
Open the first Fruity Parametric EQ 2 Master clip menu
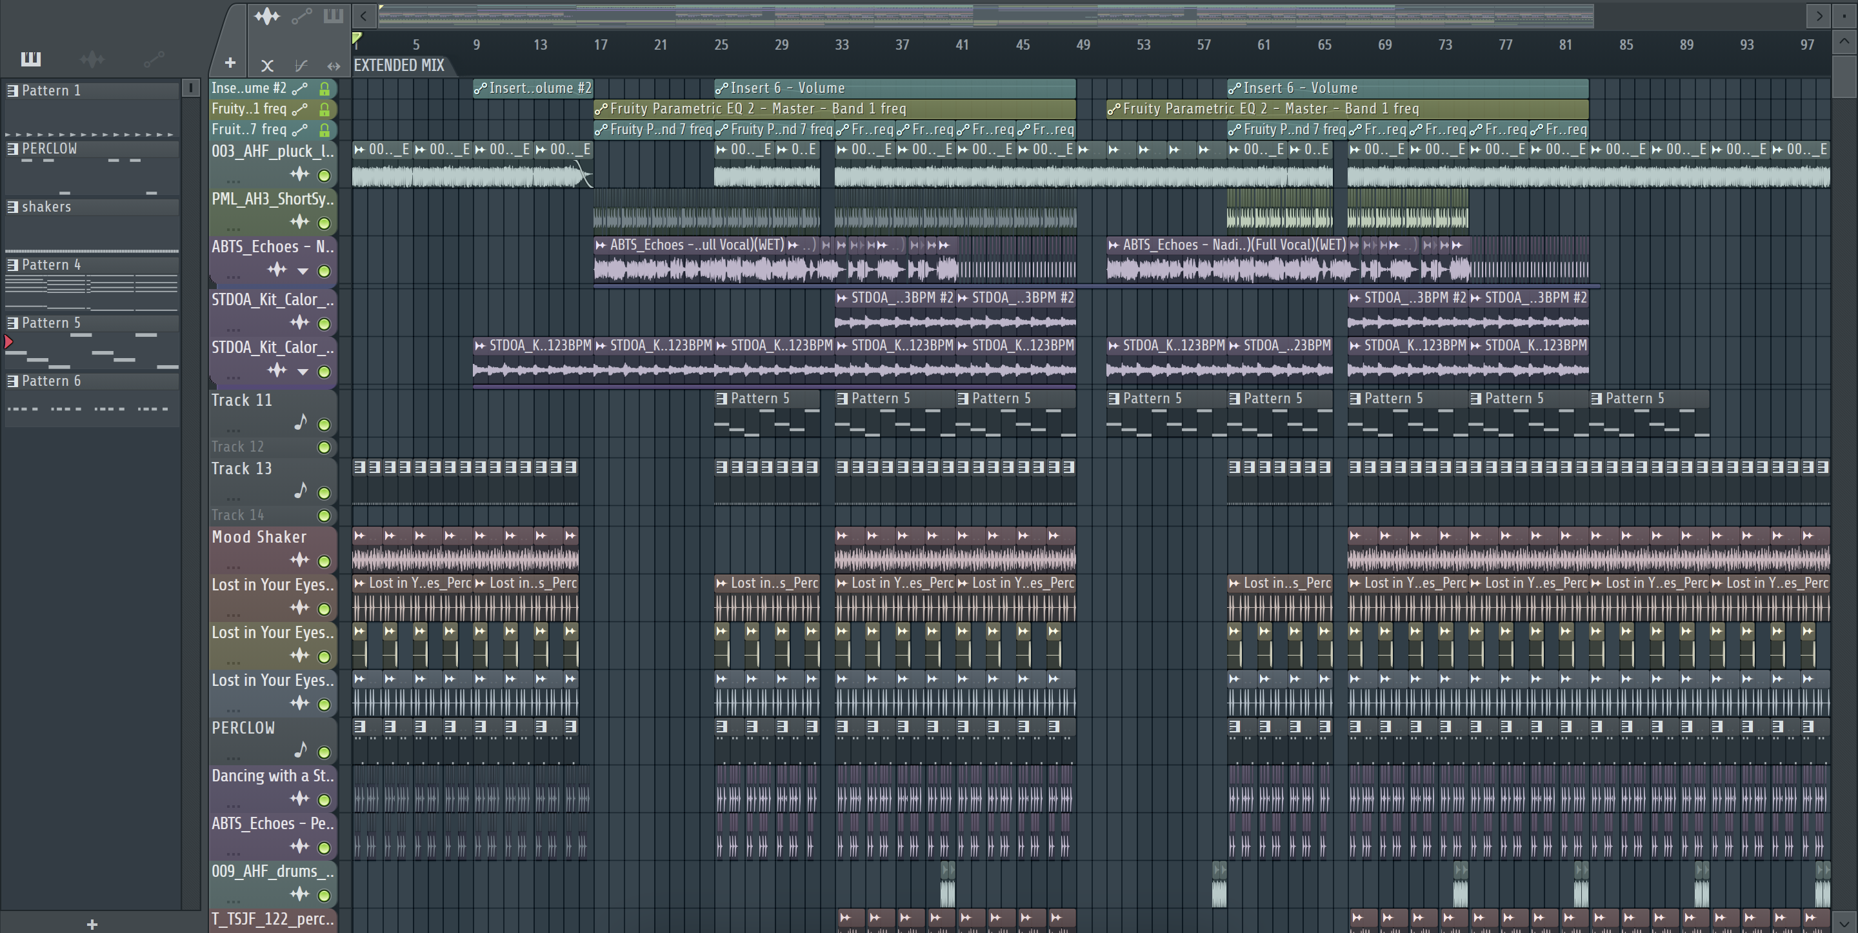pos(601,109)
